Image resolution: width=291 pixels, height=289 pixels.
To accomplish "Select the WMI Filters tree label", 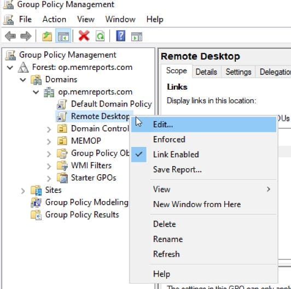I will 91,166.
